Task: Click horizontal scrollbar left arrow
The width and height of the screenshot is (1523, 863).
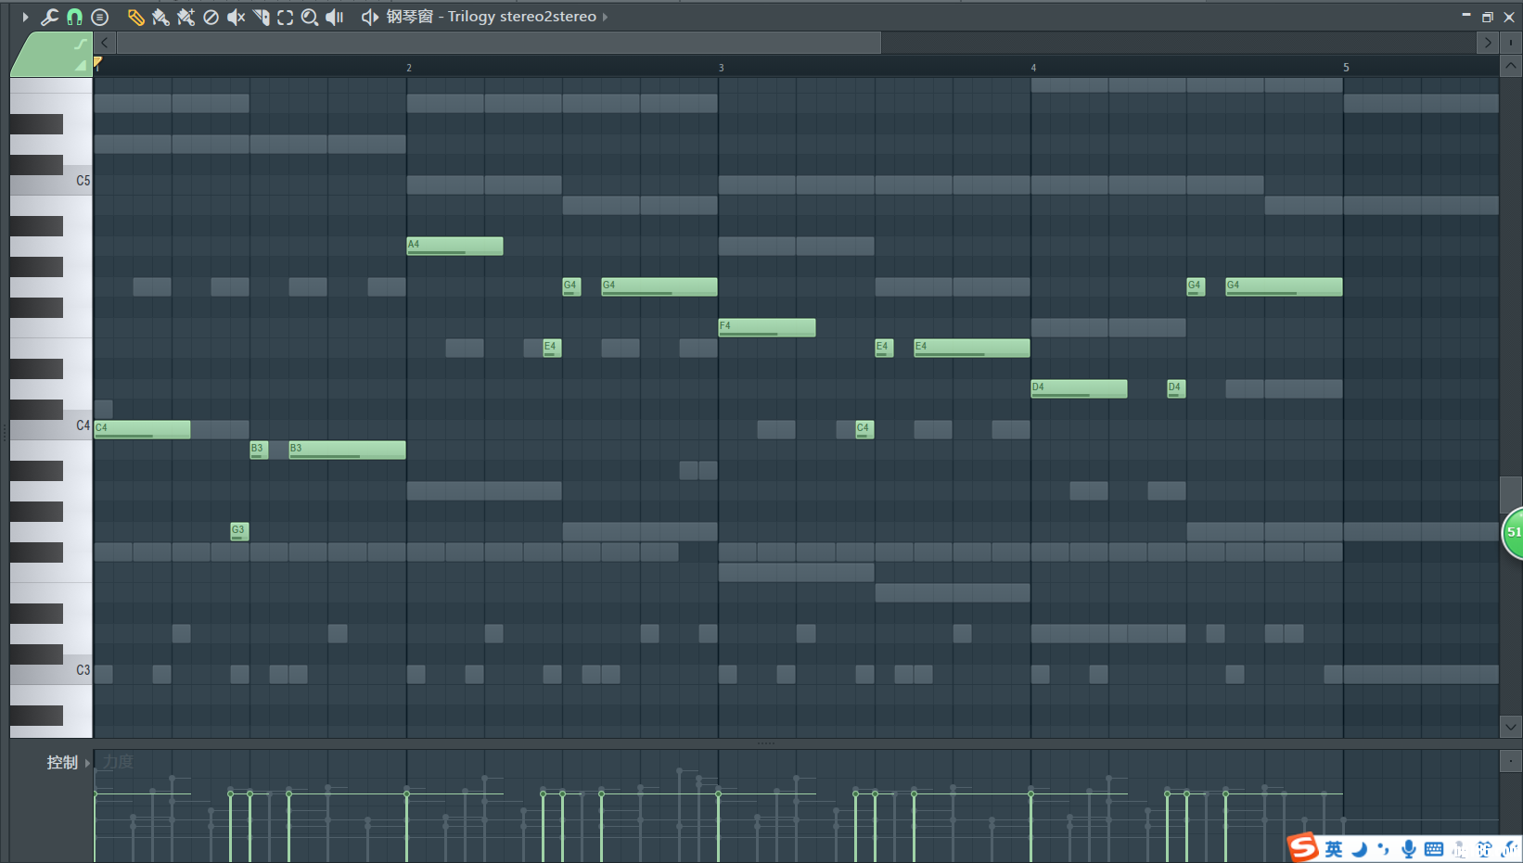Action: pos(105,43)
